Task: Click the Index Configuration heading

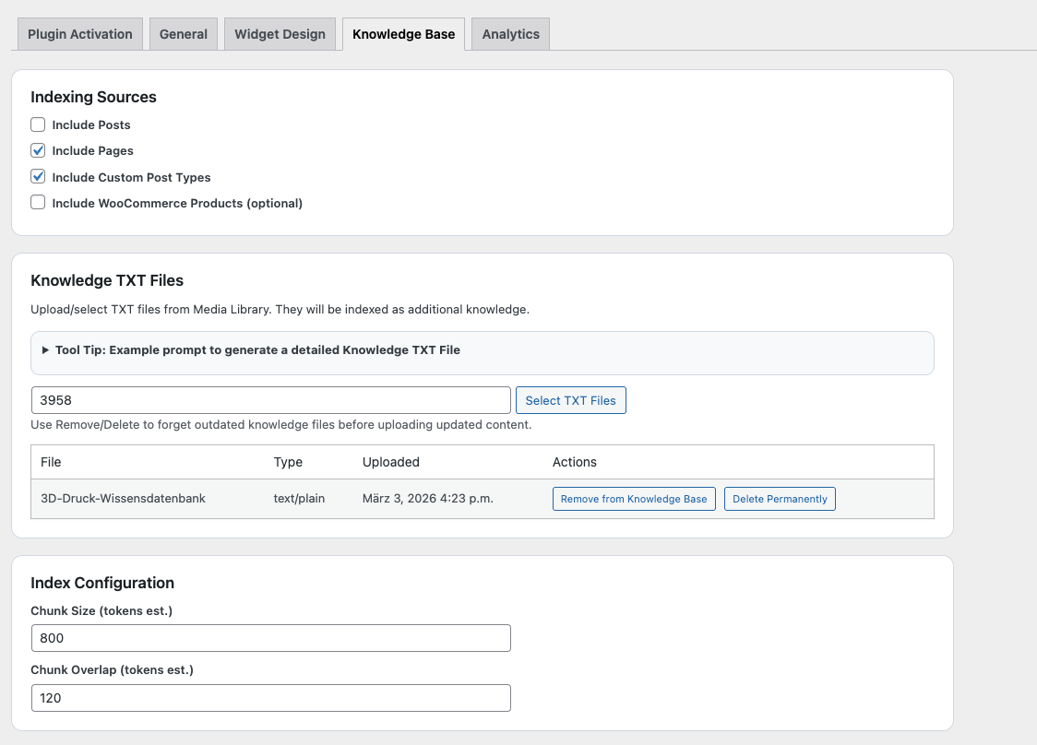Action: (x=102, y=583)
